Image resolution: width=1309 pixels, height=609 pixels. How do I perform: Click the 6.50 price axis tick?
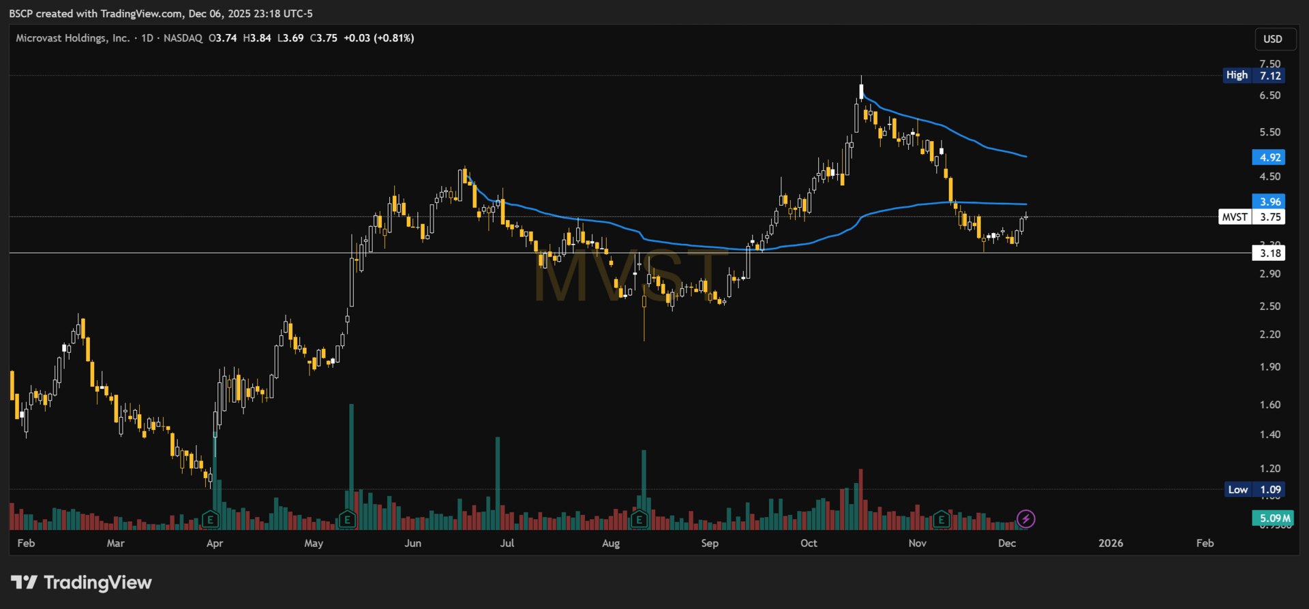(1270, 95)
